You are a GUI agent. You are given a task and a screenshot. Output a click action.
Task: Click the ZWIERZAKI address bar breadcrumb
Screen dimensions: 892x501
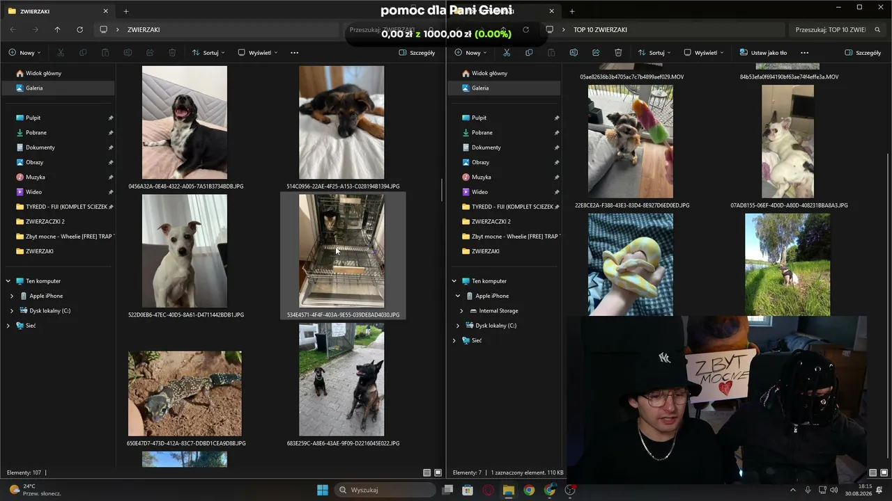[x=144, y=30]
